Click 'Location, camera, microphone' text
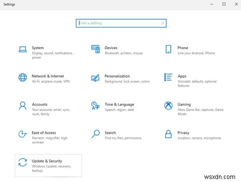 pyautogui.click(x=199, y=138)
